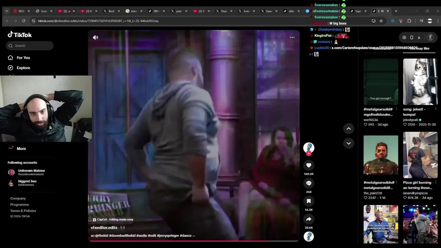Switch to the bitco Google tab
This screenshot has width=441, height=248.
[134, 11]
